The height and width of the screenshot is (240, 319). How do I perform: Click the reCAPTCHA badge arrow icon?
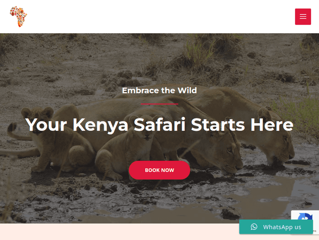coord(305,217)
